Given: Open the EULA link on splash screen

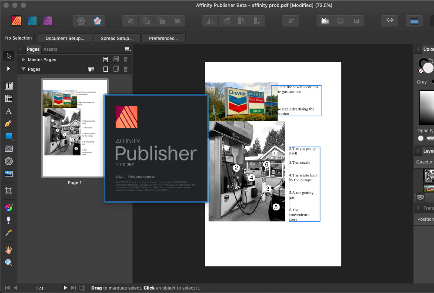Looking at the screenshot, I should 120,176.
